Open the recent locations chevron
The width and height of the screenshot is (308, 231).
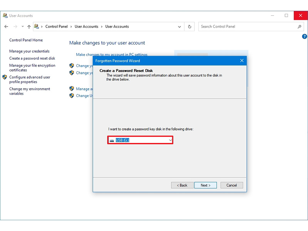click(23, 27)
